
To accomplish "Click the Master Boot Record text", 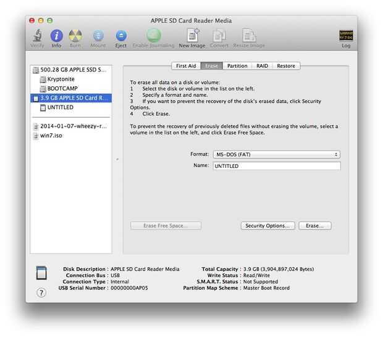I will point(266,288).
